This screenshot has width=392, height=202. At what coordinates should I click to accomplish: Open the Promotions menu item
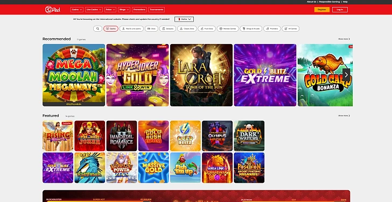139,10
